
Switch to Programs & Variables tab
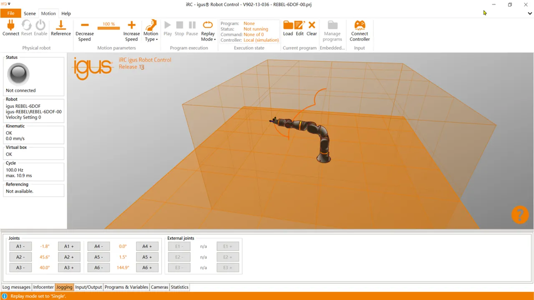pyautogui.click(x=126, y=287)
